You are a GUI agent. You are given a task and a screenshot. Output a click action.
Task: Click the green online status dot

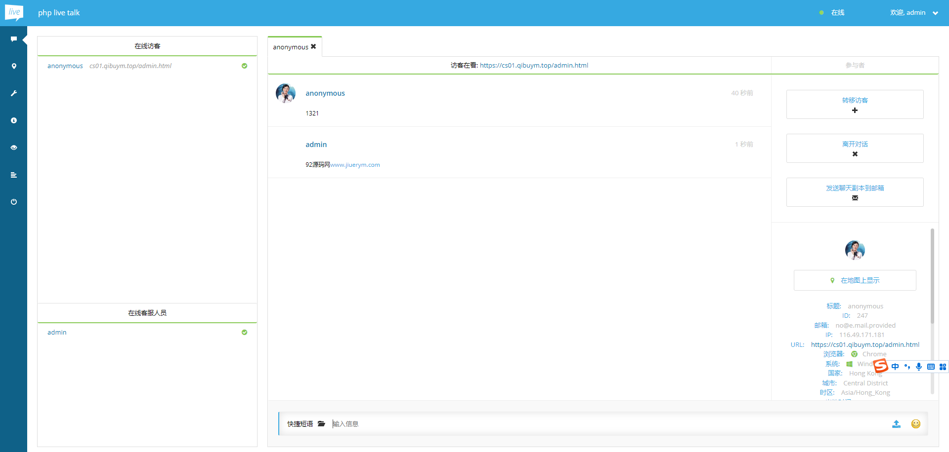pos(821,13)
